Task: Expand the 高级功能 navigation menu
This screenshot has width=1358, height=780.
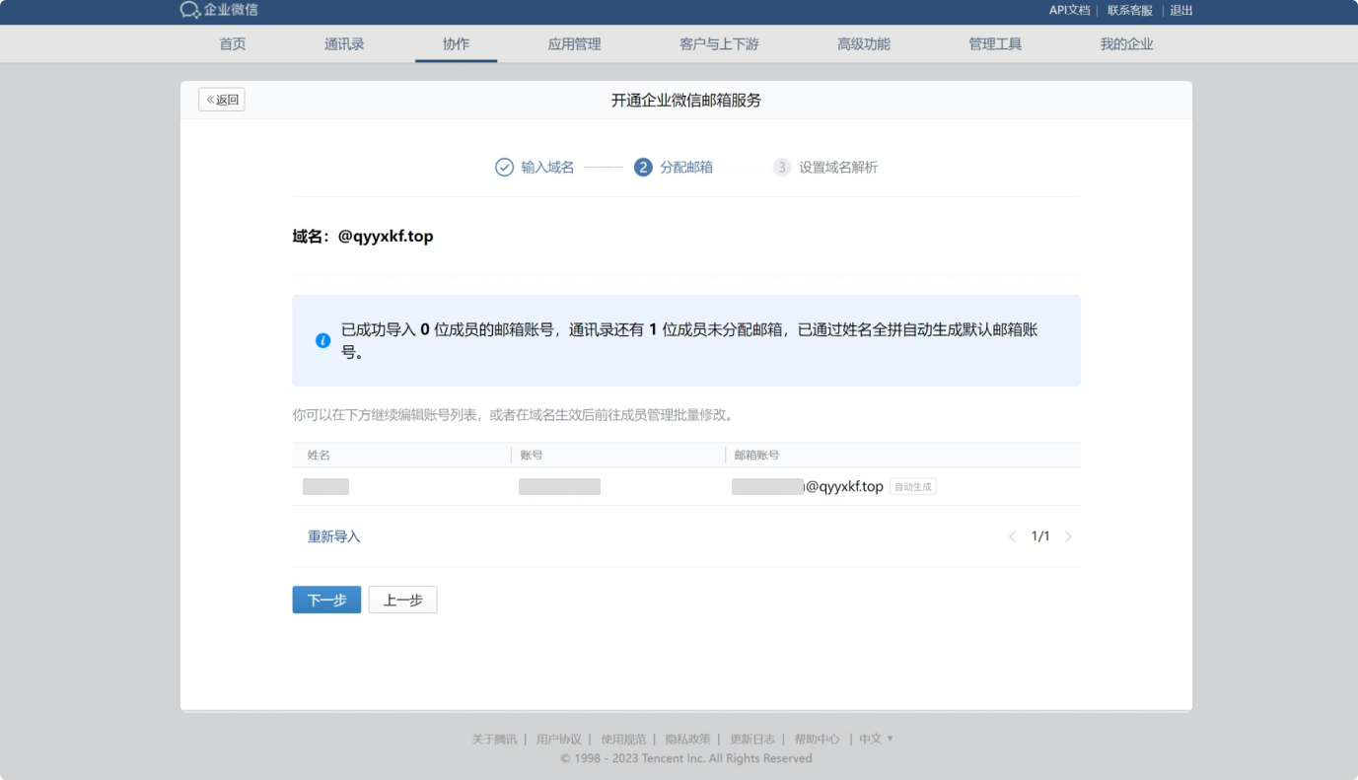Action: pos(862,43)
